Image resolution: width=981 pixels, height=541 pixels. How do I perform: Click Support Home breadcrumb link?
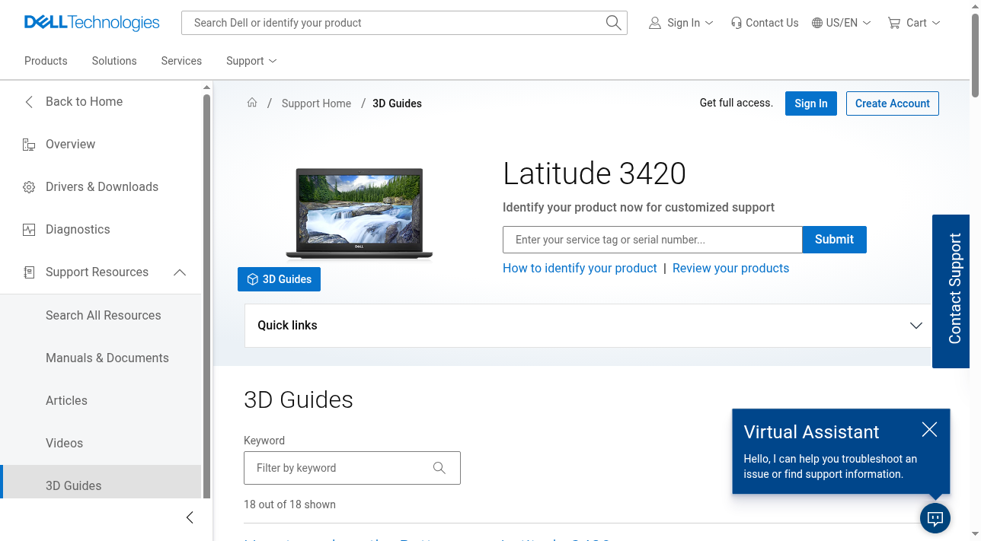(316, 103)
